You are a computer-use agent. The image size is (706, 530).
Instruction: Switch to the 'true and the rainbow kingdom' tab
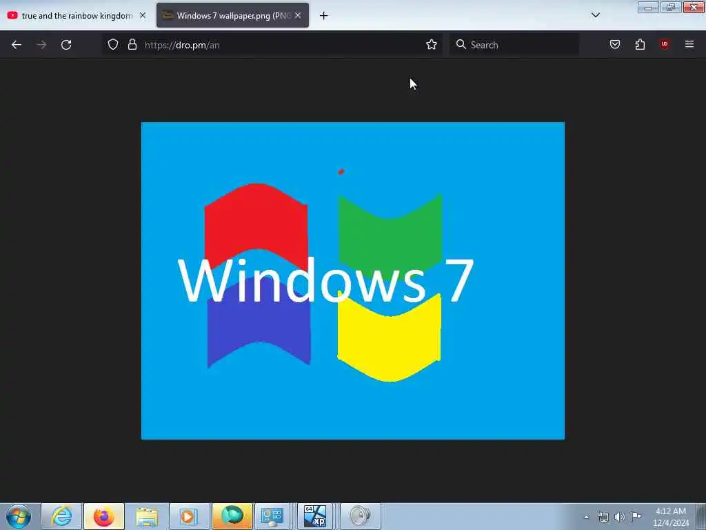[x=77, y=15]
